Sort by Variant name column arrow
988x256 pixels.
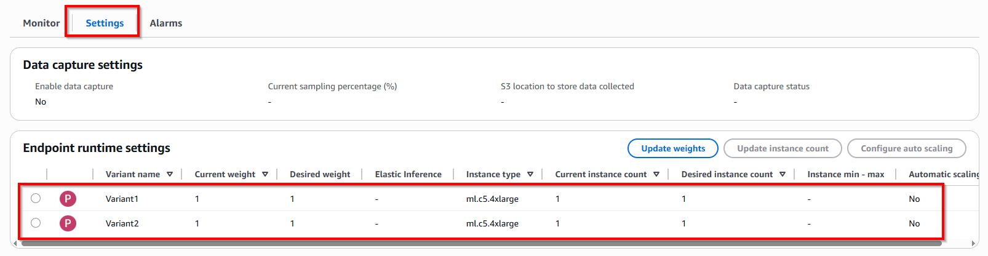(170, 174)
